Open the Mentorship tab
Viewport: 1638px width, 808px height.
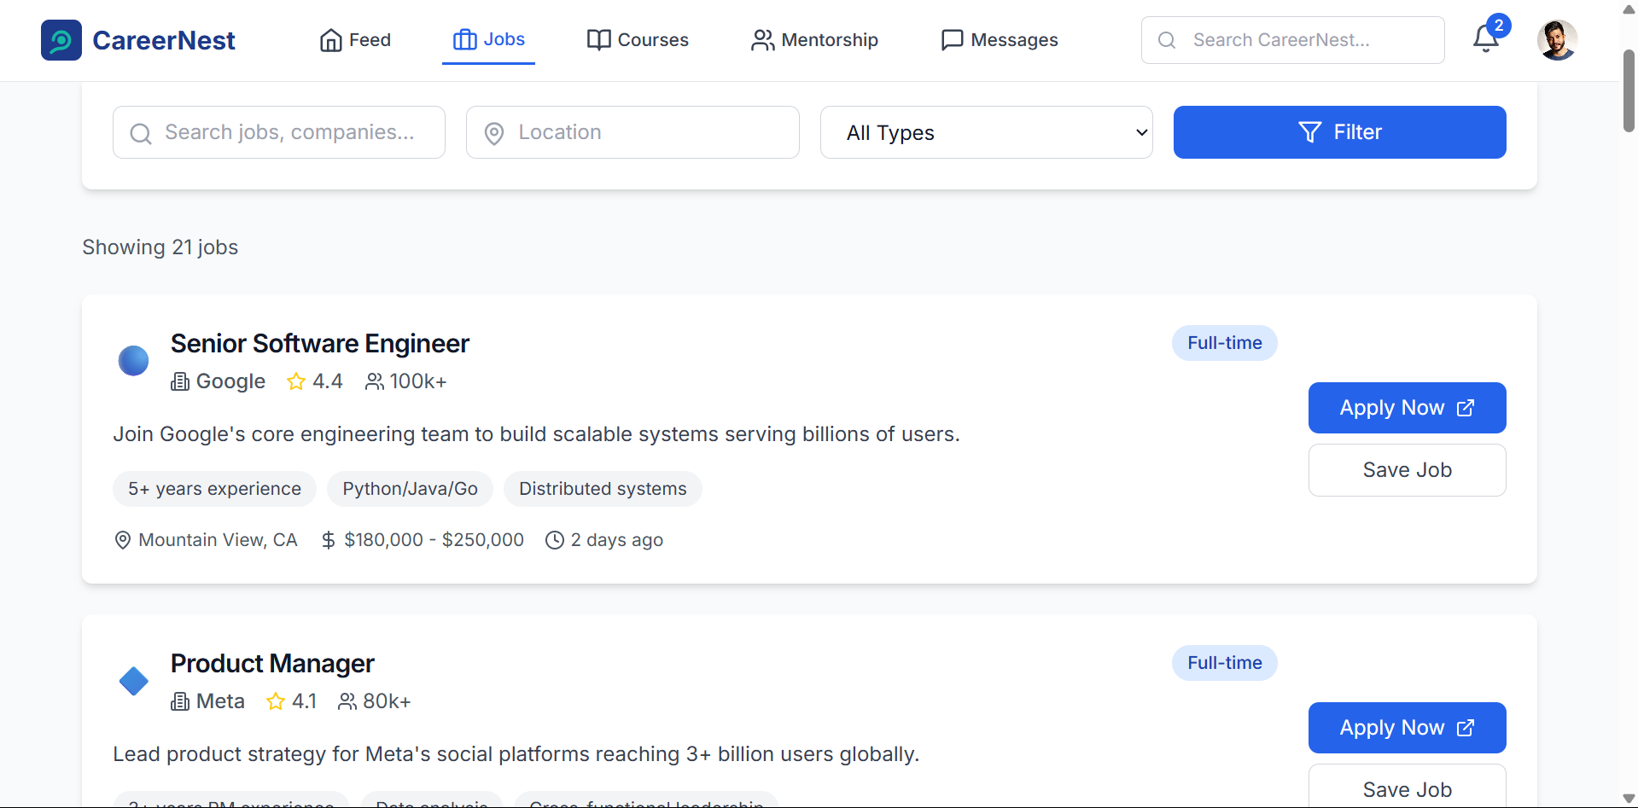[814, 40]
